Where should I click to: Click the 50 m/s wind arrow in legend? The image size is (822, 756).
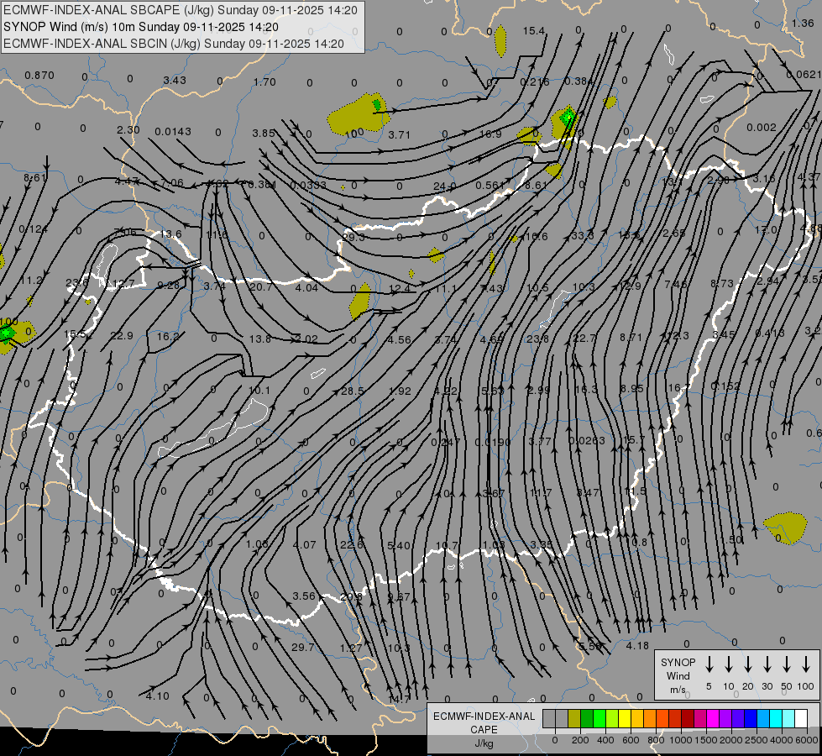point(787,664)
